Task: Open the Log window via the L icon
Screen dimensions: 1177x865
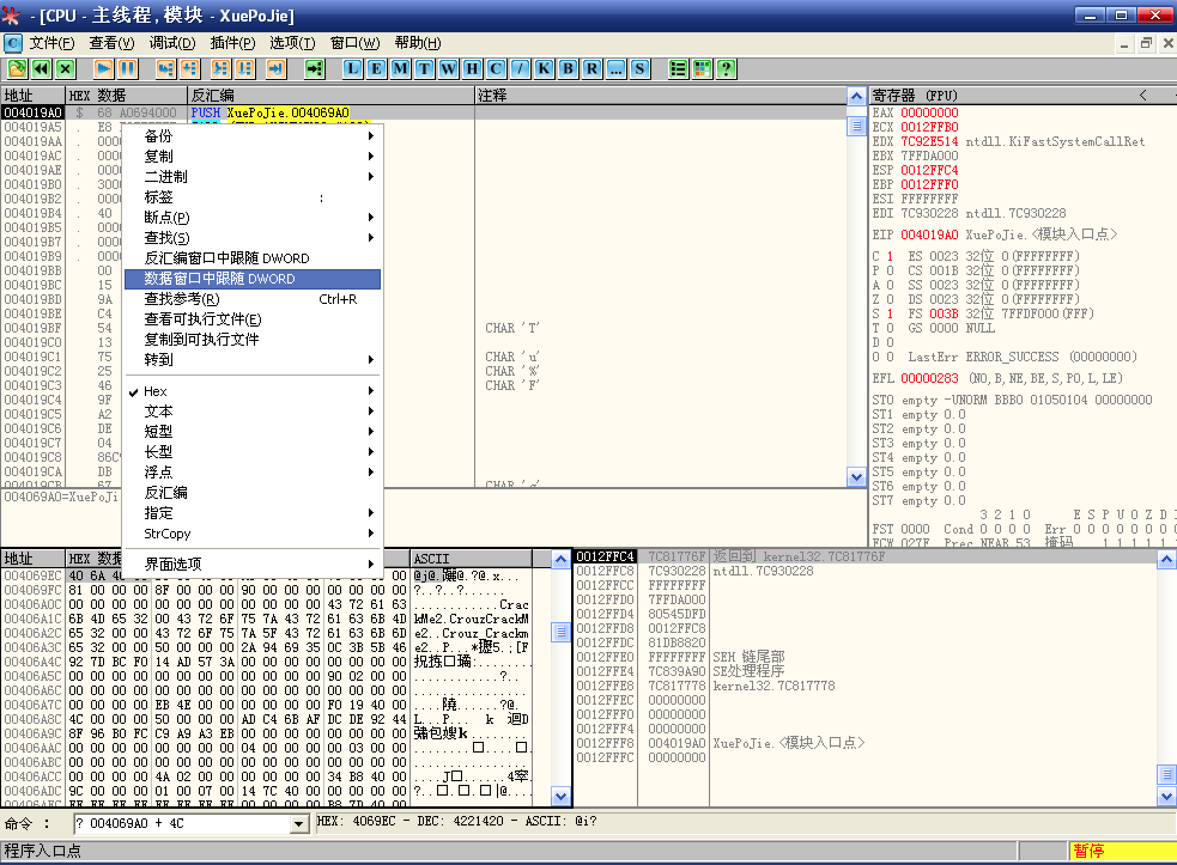Action: (x=352, y=69)
